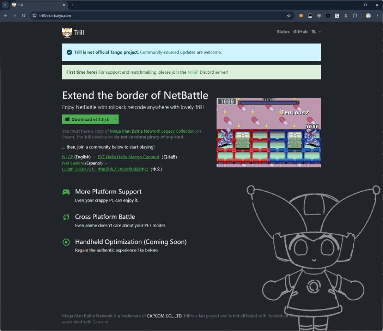The width and height of the screenshot is (383, 331).
Task: Join the N1GP (English) community link
Action: point(68,157)
